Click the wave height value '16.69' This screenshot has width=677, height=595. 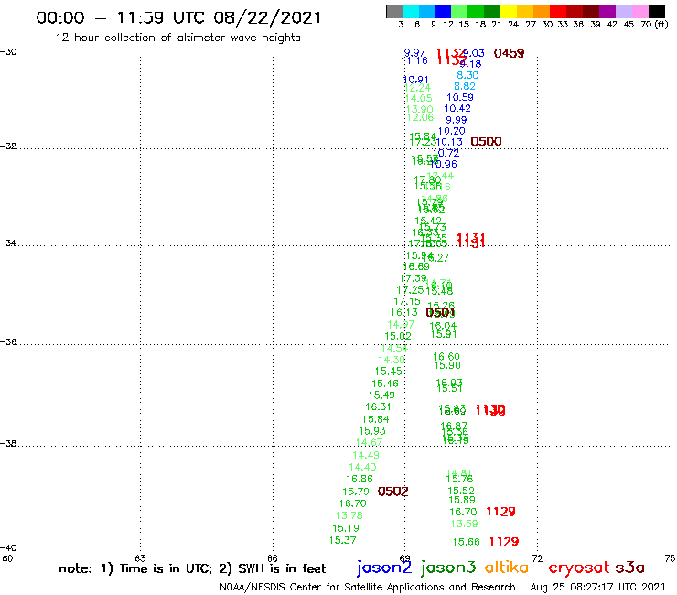tap(416, 266)
